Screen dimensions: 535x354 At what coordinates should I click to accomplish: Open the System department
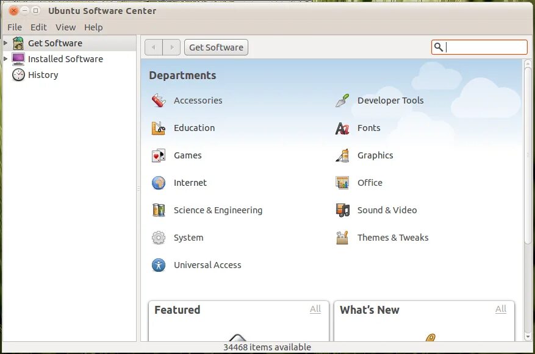pos(189,238)
